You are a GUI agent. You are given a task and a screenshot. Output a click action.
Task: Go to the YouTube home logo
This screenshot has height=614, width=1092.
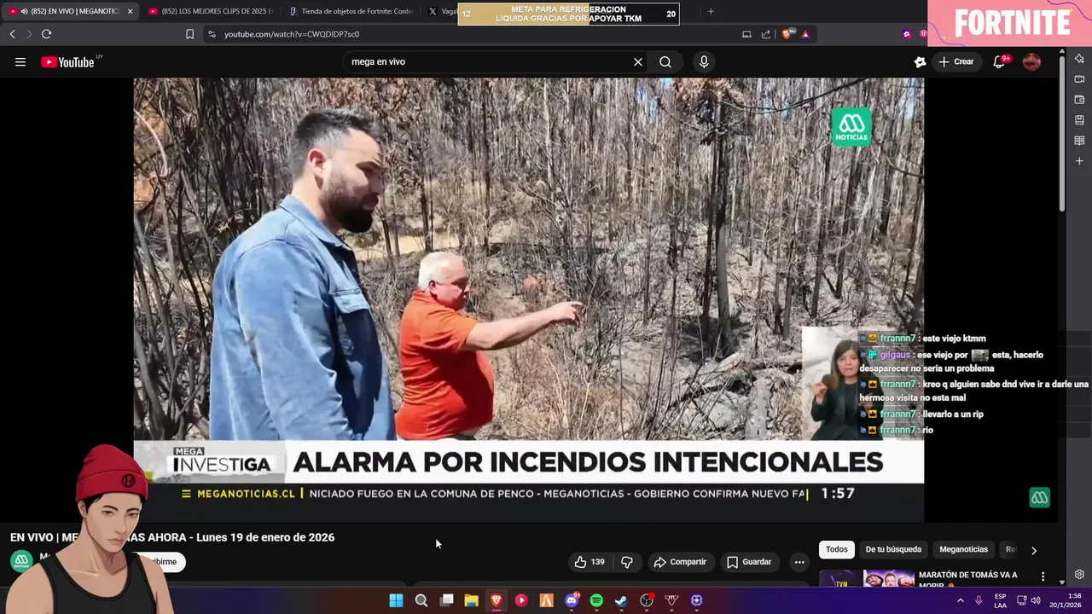click(x=67, y=61)
